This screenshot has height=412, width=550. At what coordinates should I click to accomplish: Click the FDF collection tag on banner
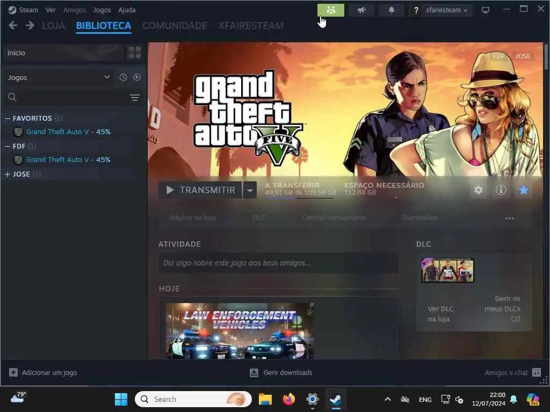click(x=499, y=56)
